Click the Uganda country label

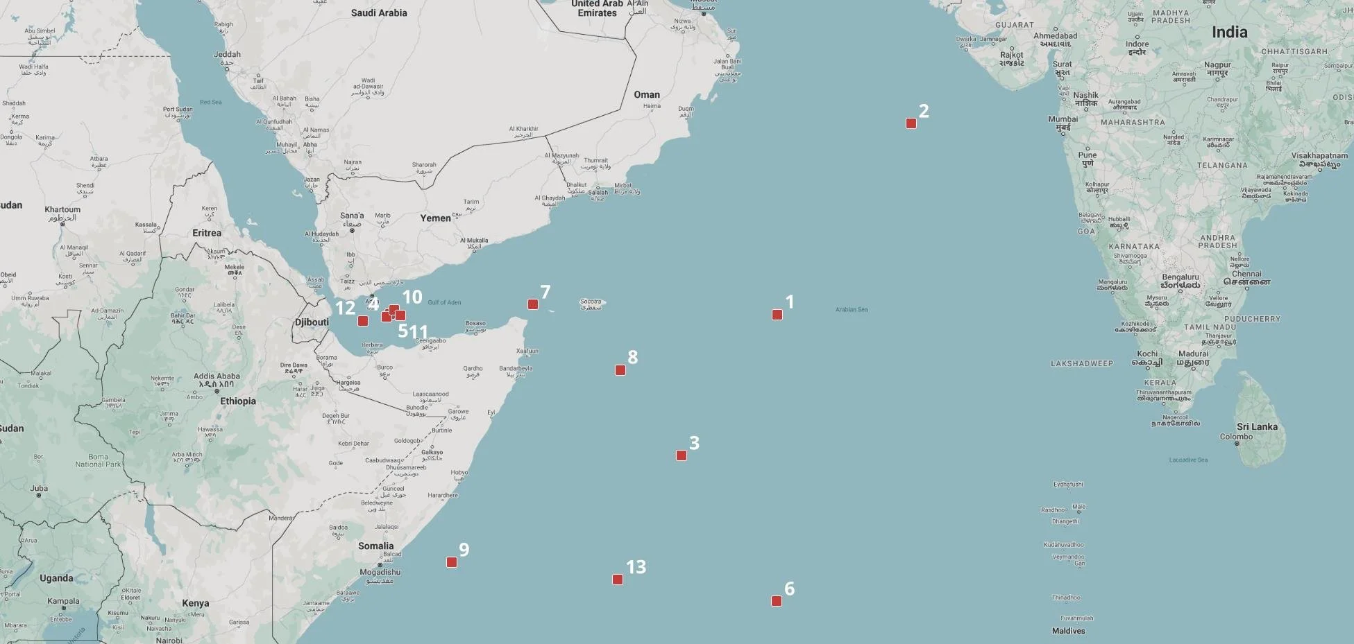[56, 578]
